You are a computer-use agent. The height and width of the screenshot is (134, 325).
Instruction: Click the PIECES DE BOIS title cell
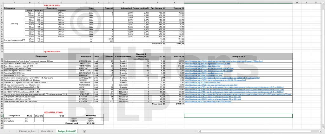coord(52,5)
